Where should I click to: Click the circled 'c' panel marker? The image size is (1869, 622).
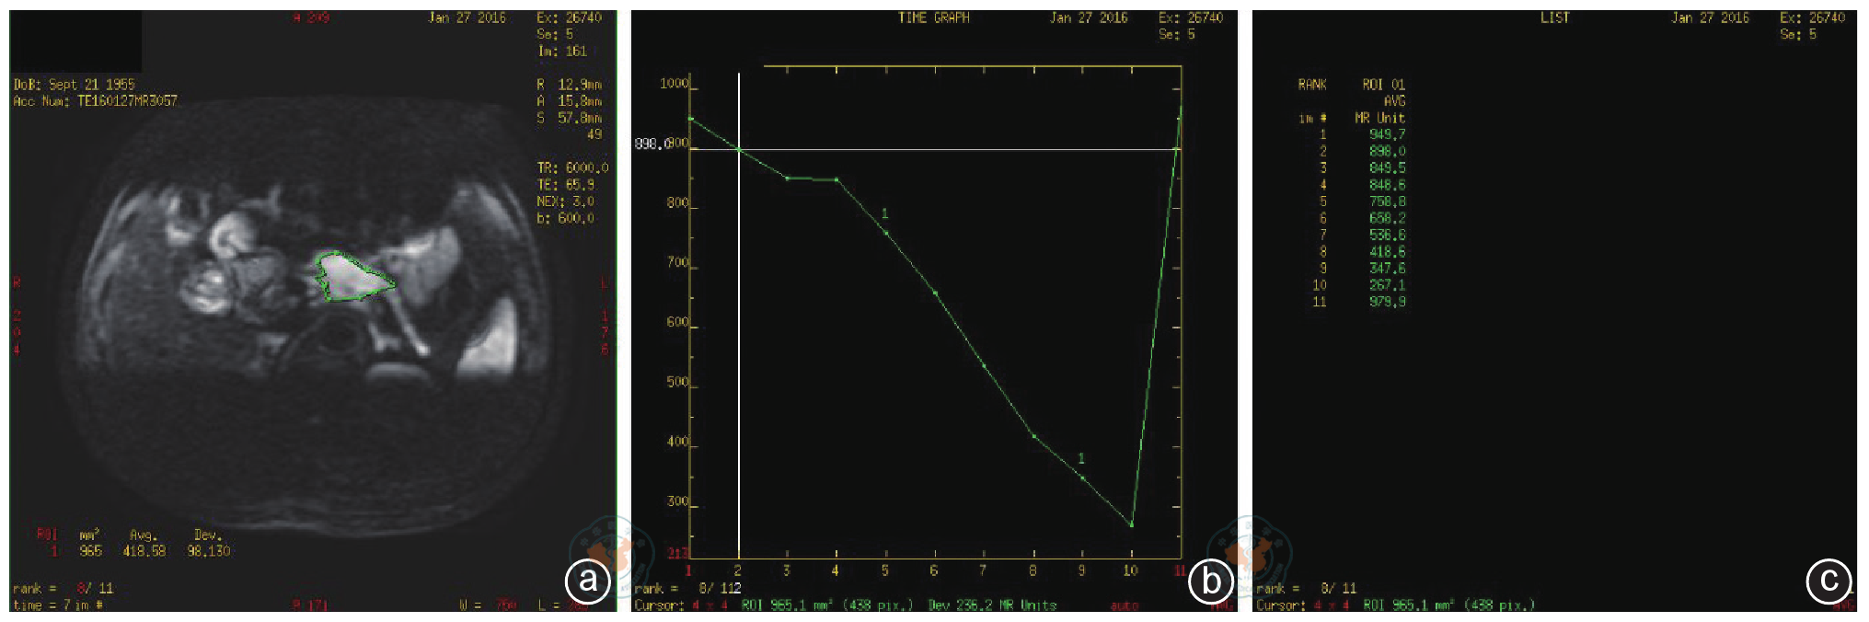point(1828,580)
